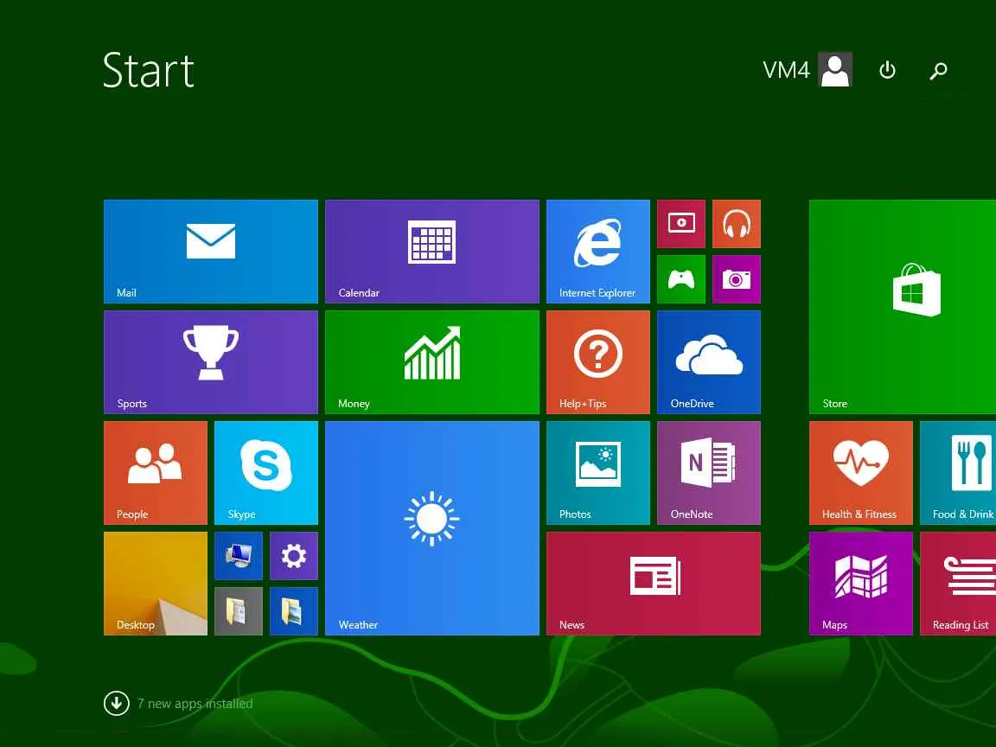Open the Reading List tile
Viewport: 996px width, 747px height.
coord(958,583)
